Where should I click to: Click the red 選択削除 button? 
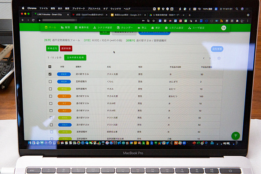66,48
